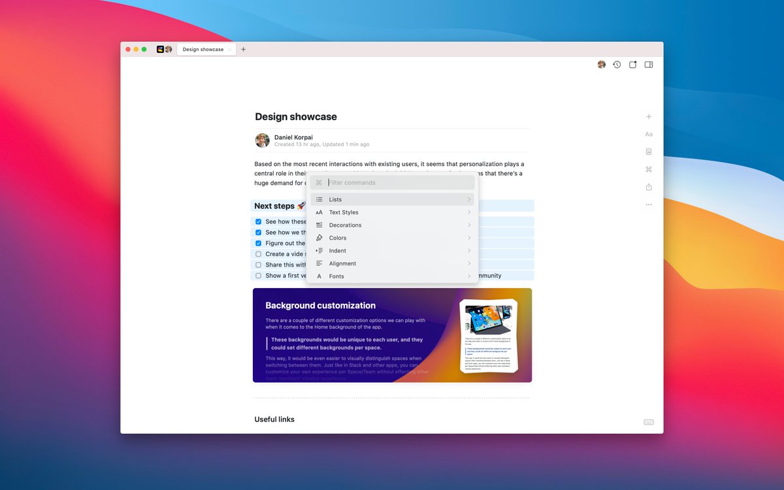The image size is (784, 490).
Task: Click the page preview thumbnail in the card
Action: (489, 336)
